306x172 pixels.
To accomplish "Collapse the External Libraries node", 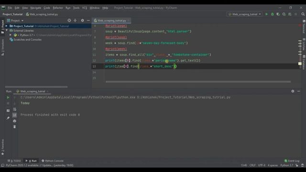I will tap(6, 31).
